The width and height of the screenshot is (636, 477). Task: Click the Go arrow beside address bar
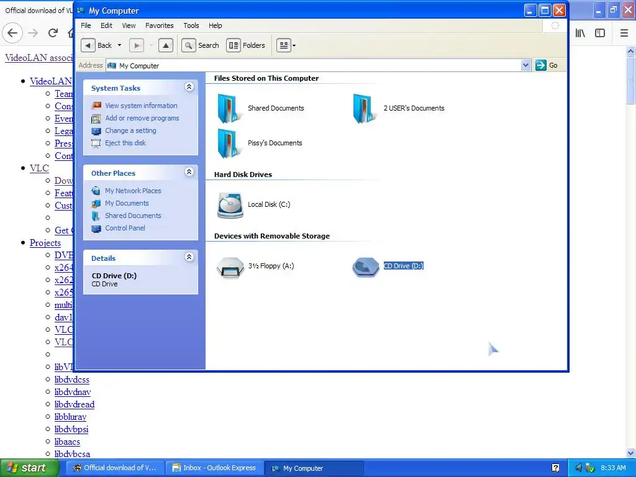541,65
